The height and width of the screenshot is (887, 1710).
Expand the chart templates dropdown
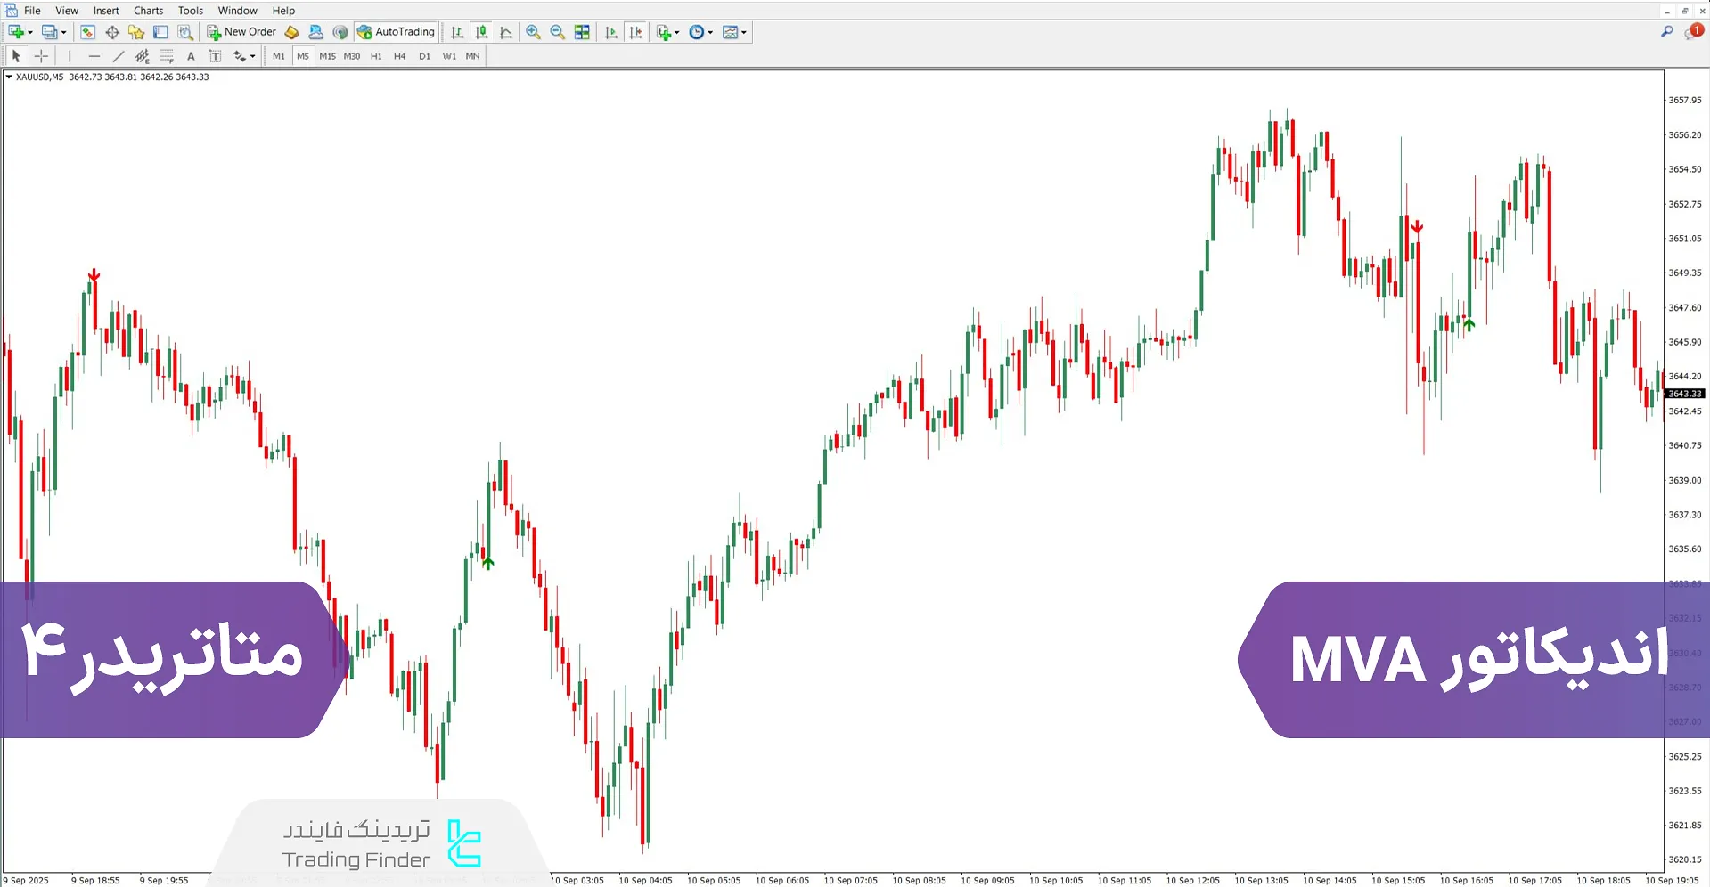click(744, 32)
